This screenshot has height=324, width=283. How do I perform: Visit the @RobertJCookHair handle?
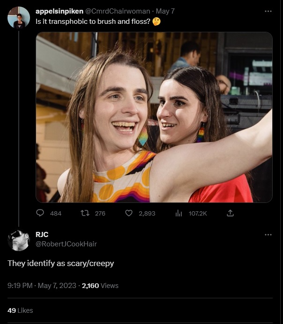pyautogui.click(x=66, y=244)
